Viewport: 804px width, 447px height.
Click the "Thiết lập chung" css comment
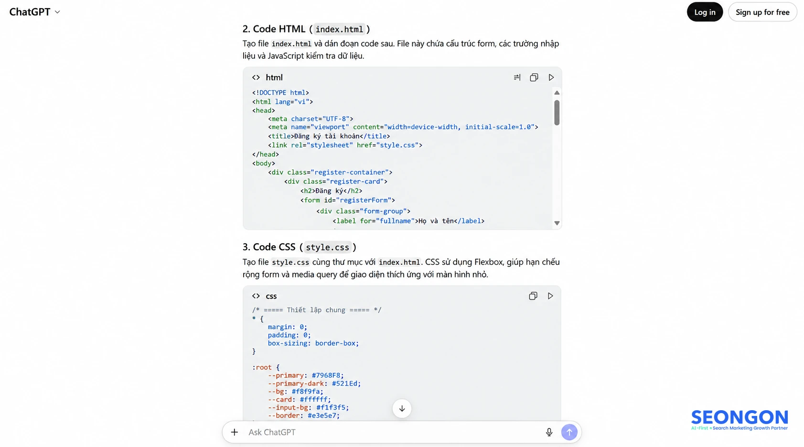[316, 310]
